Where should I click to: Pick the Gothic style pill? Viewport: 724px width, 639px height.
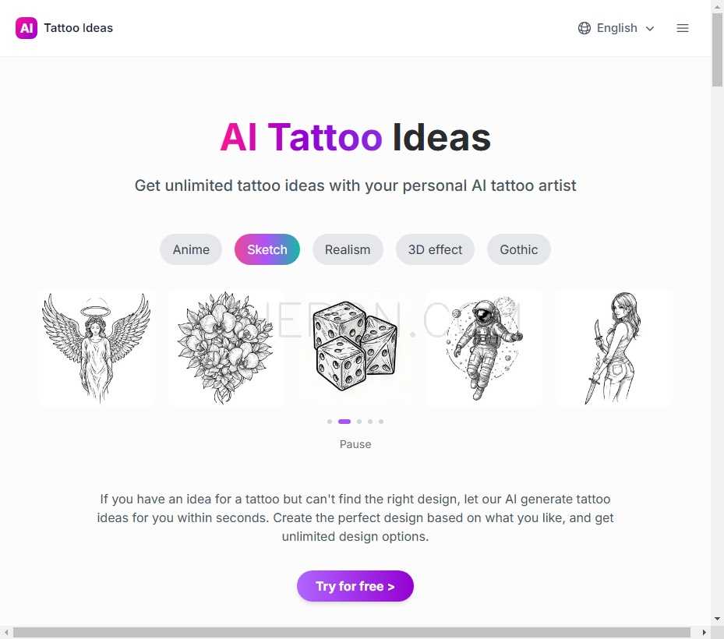pyautogui.click(x=518, y=249)
